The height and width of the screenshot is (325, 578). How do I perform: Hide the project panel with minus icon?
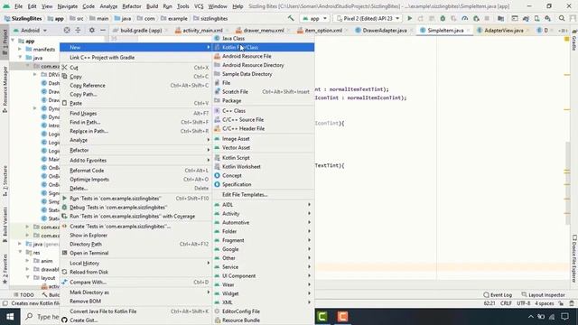[103, 30]
